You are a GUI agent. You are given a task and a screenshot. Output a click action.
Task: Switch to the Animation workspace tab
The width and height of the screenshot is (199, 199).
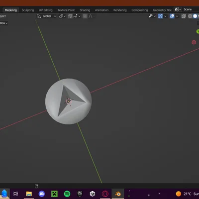coord(101,10)
